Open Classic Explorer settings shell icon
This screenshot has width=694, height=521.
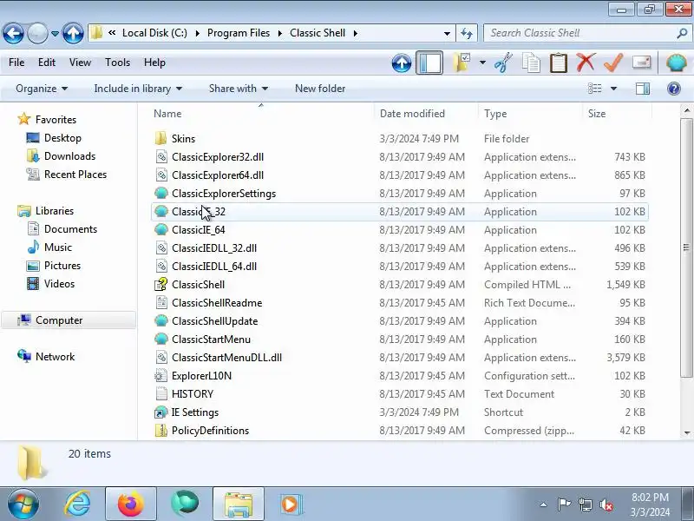[x=677, y=63]
